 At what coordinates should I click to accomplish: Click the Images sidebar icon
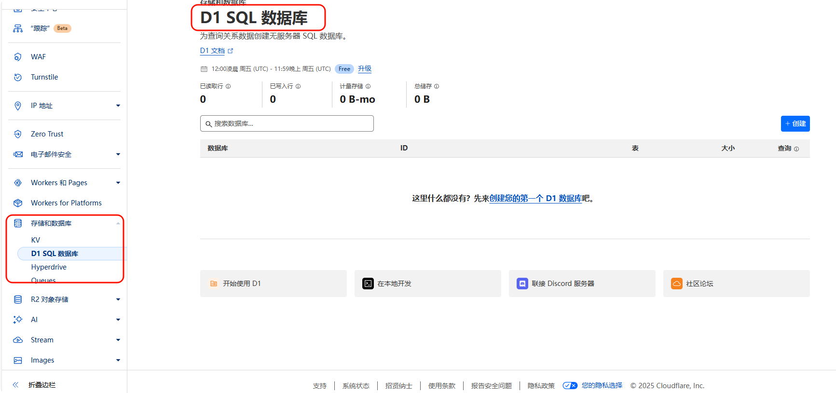click(18, 360)
